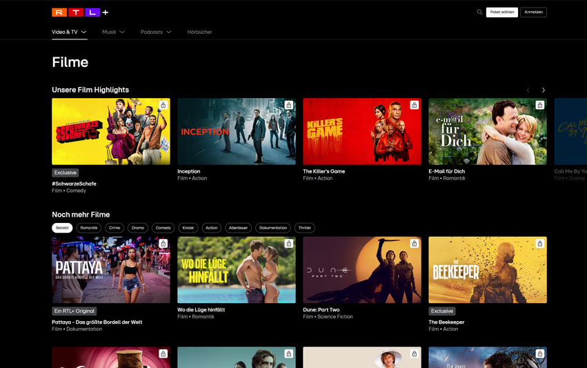587x368 pixels.
Task: Click the Film • Dokumentation label
Action: pos(77,329)
